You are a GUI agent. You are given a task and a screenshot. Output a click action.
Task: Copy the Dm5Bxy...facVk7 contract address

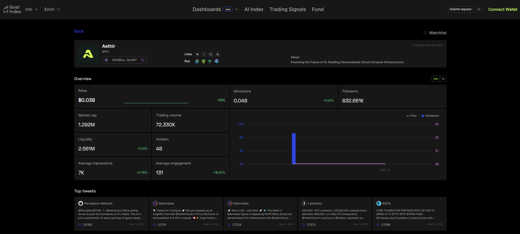pos(143,60)
